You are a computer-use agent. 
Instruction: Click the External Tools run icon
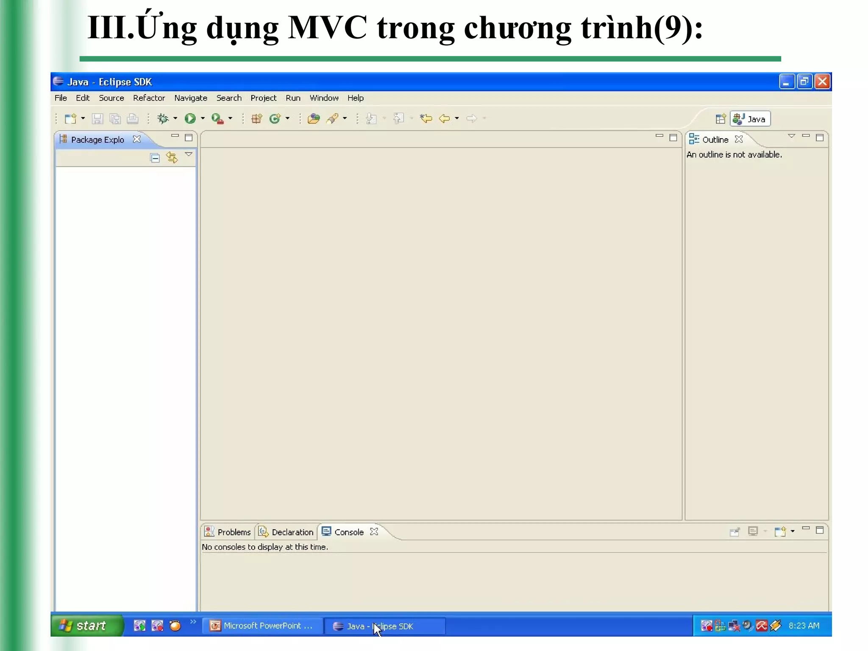(x=217, y=119)
